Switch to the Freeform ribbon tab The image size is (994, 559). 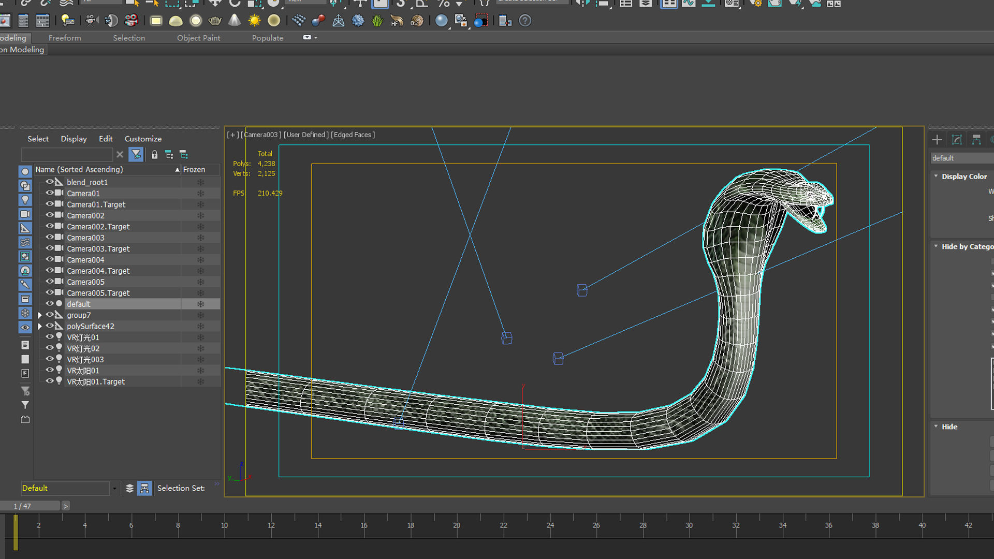[x=65, y=38]
